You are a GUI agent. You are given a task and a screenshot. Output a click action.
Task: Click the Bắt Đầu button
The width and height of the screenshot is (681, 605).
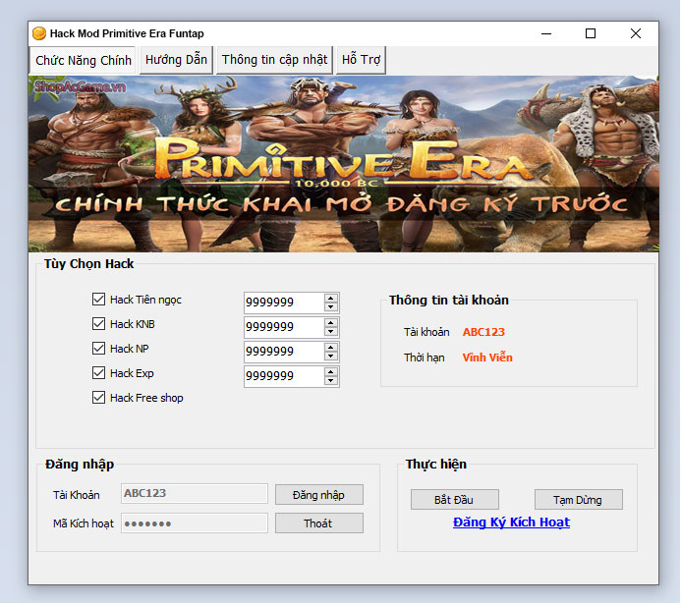[454, 500]
